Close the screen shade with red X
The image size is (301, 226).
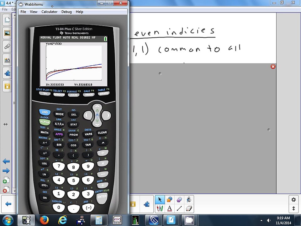(273, 67)
